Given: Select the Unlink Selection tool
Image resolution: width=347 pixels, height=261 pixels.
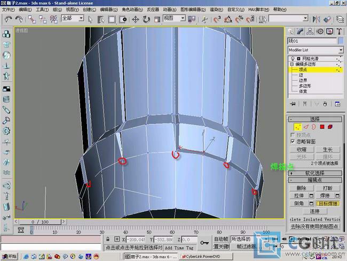Looking at the screenshot, I should click(x=43, y=19).
